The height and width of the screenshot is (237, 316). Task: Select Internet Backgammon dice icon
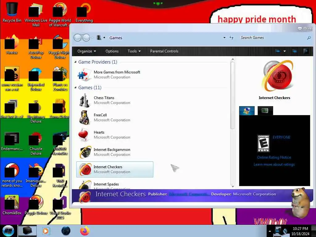tap(85, 152)
